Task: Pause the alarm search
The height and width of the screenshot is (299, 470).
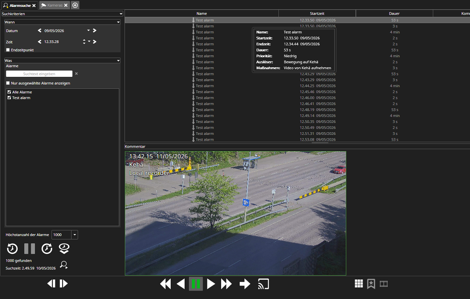Action: tap(30, 249)
